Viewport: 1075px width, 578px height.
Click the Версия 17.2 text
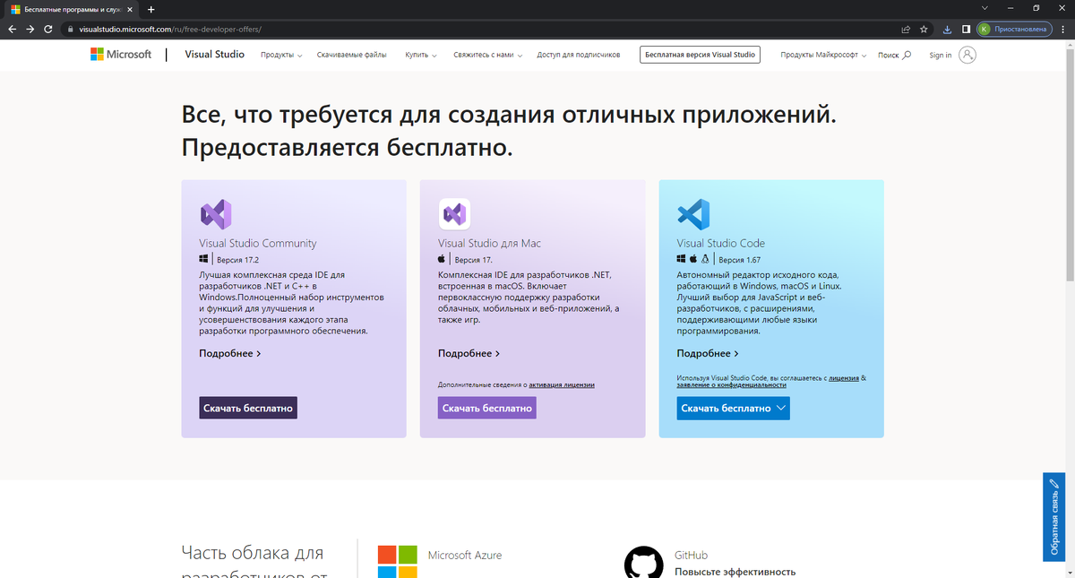[237, 259]
